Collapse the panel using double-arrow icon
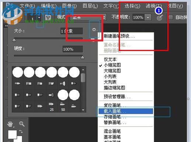The height and width of the screenshot is (142, 191). click(x=6, y=26)
